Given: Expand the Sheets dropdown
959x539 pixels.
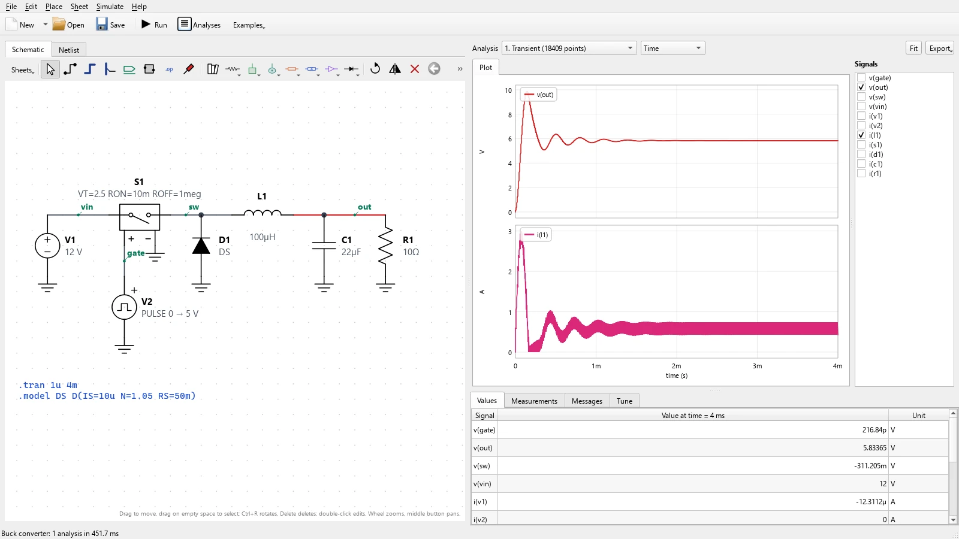Looking at the screenshot, I should (23, 70).
